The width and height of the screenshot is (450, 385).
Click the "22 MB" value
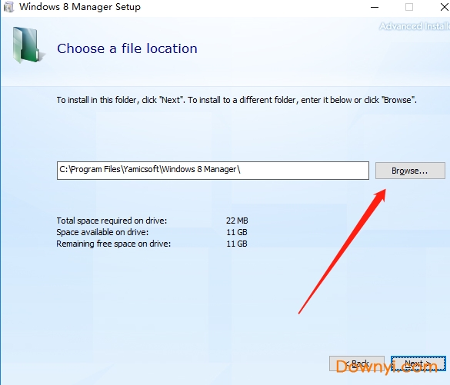237,221
